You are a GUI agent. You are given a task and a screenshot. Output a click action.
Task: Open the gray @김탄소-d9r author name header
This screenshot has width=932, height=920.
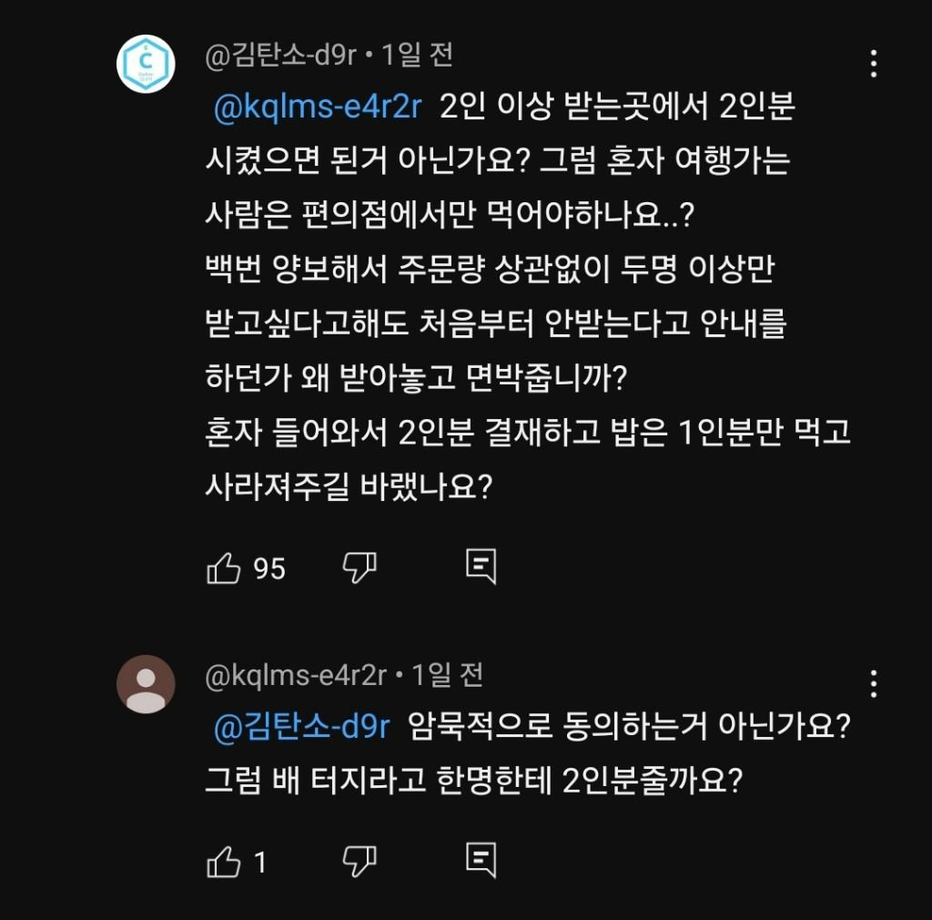coord(281,56)
